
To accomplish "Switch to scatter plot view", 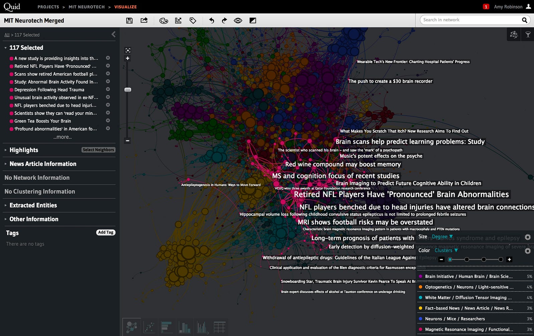I will (x=149, y=327).
